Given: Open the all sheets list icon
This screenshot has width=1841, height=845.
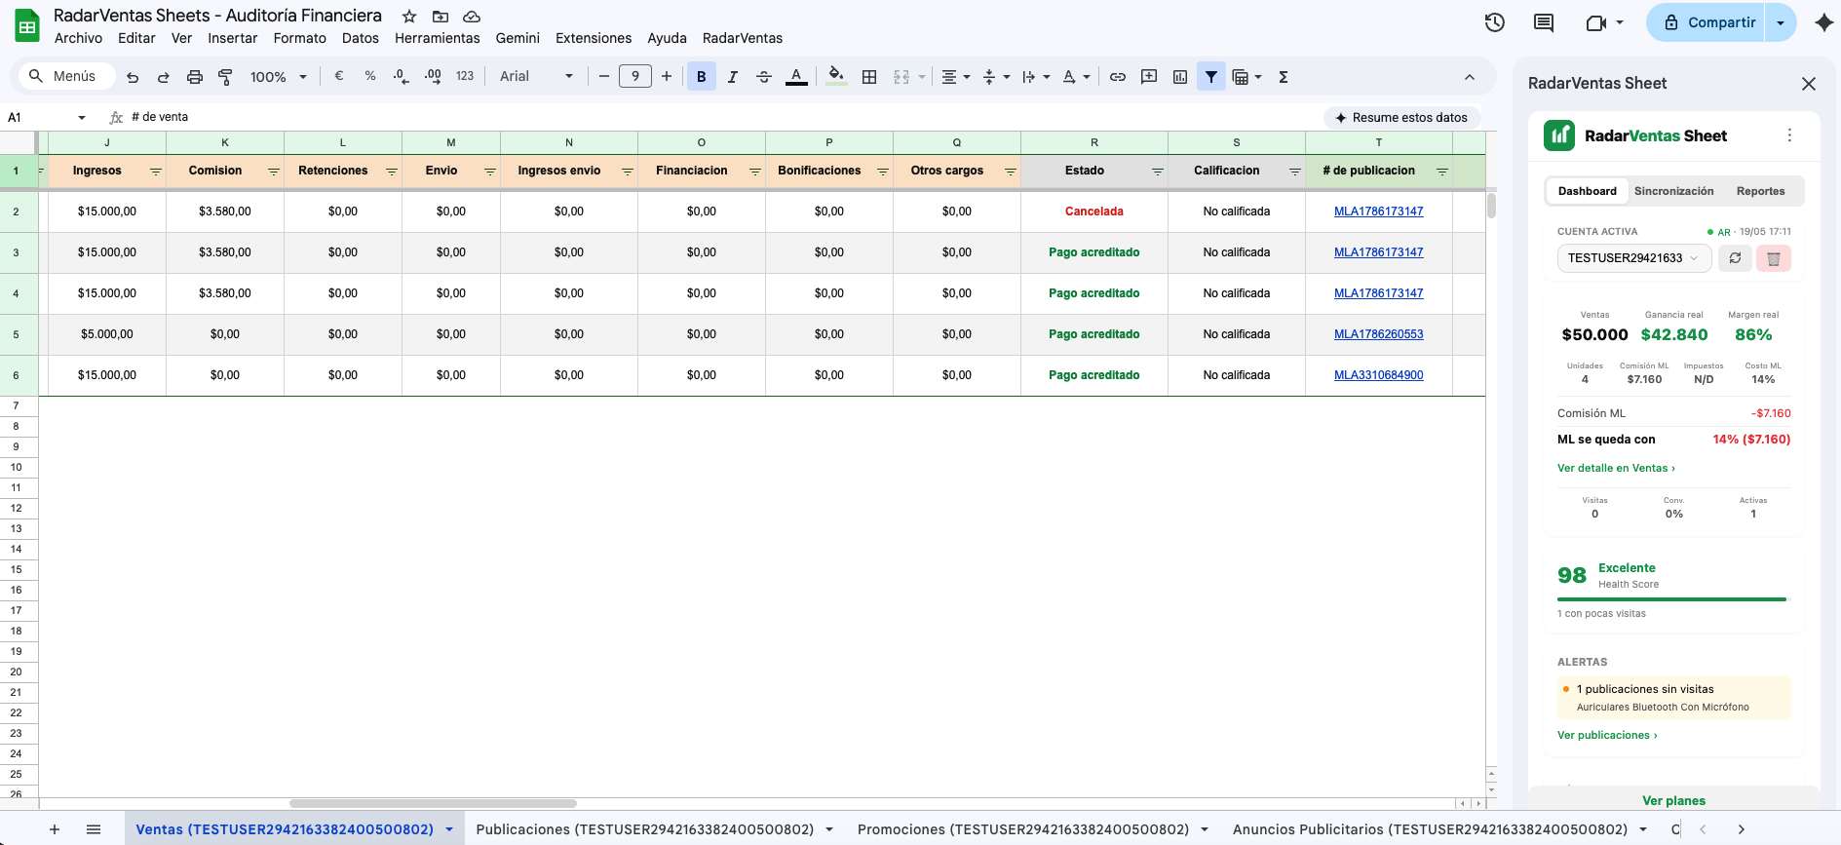Looking at the screenshot, I should (x=94, y=829).
